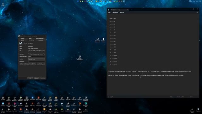This screenshot has width=202, height=114.
Task: Focus the Kommentar input field
Action: (x=37, y=61)
